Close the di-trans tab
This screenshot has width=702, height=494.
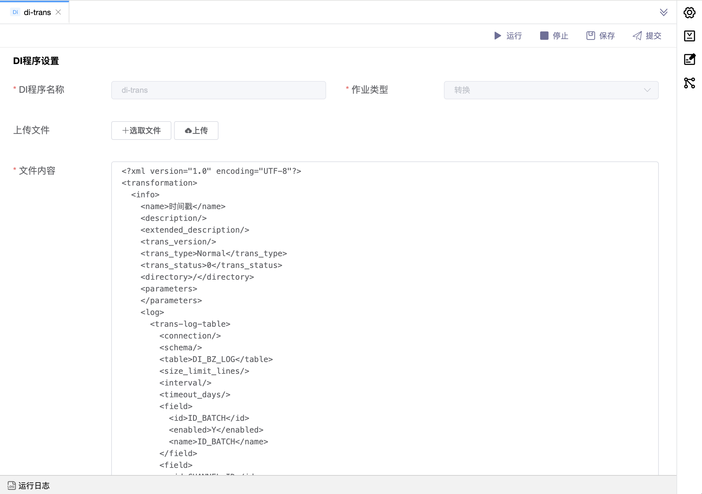[58, 12]
